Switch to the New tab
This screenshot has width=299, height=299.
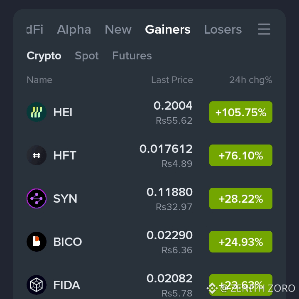[x=118, y=29]
